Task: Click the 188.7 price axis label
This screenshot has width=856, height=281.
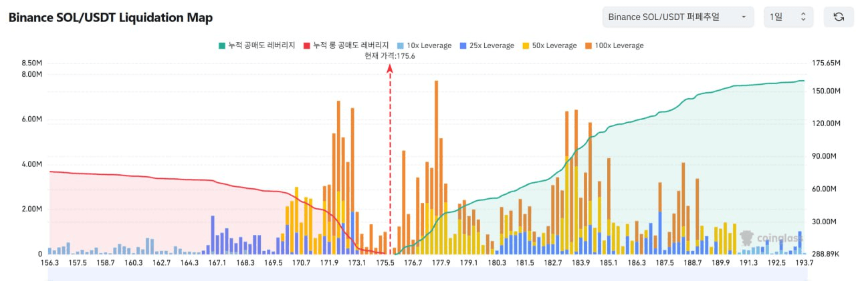Action: click(693, 263)
